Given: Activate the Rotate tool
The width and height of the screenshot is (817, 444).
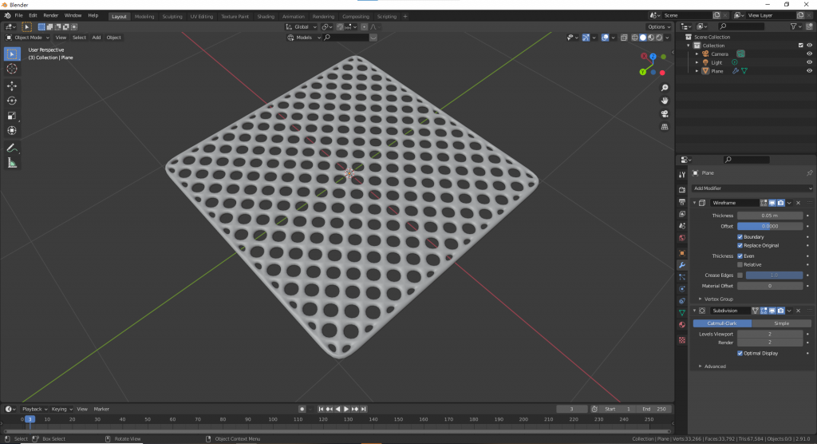Looking at the screenshot, I should [x=12, y=101].
